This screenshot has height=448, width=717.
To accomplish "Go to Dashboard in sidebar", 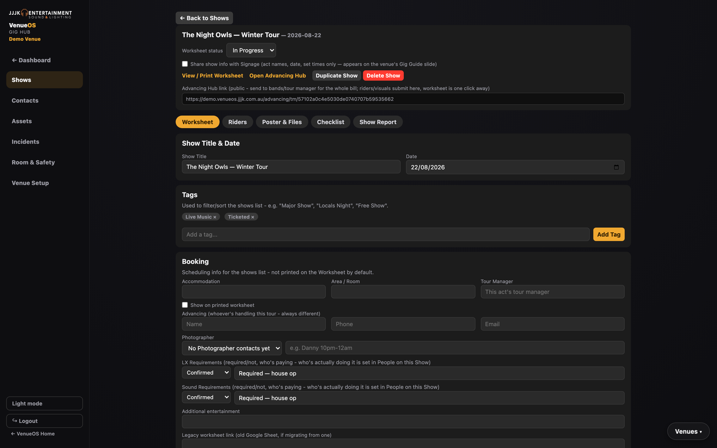I will coord(44,60).
